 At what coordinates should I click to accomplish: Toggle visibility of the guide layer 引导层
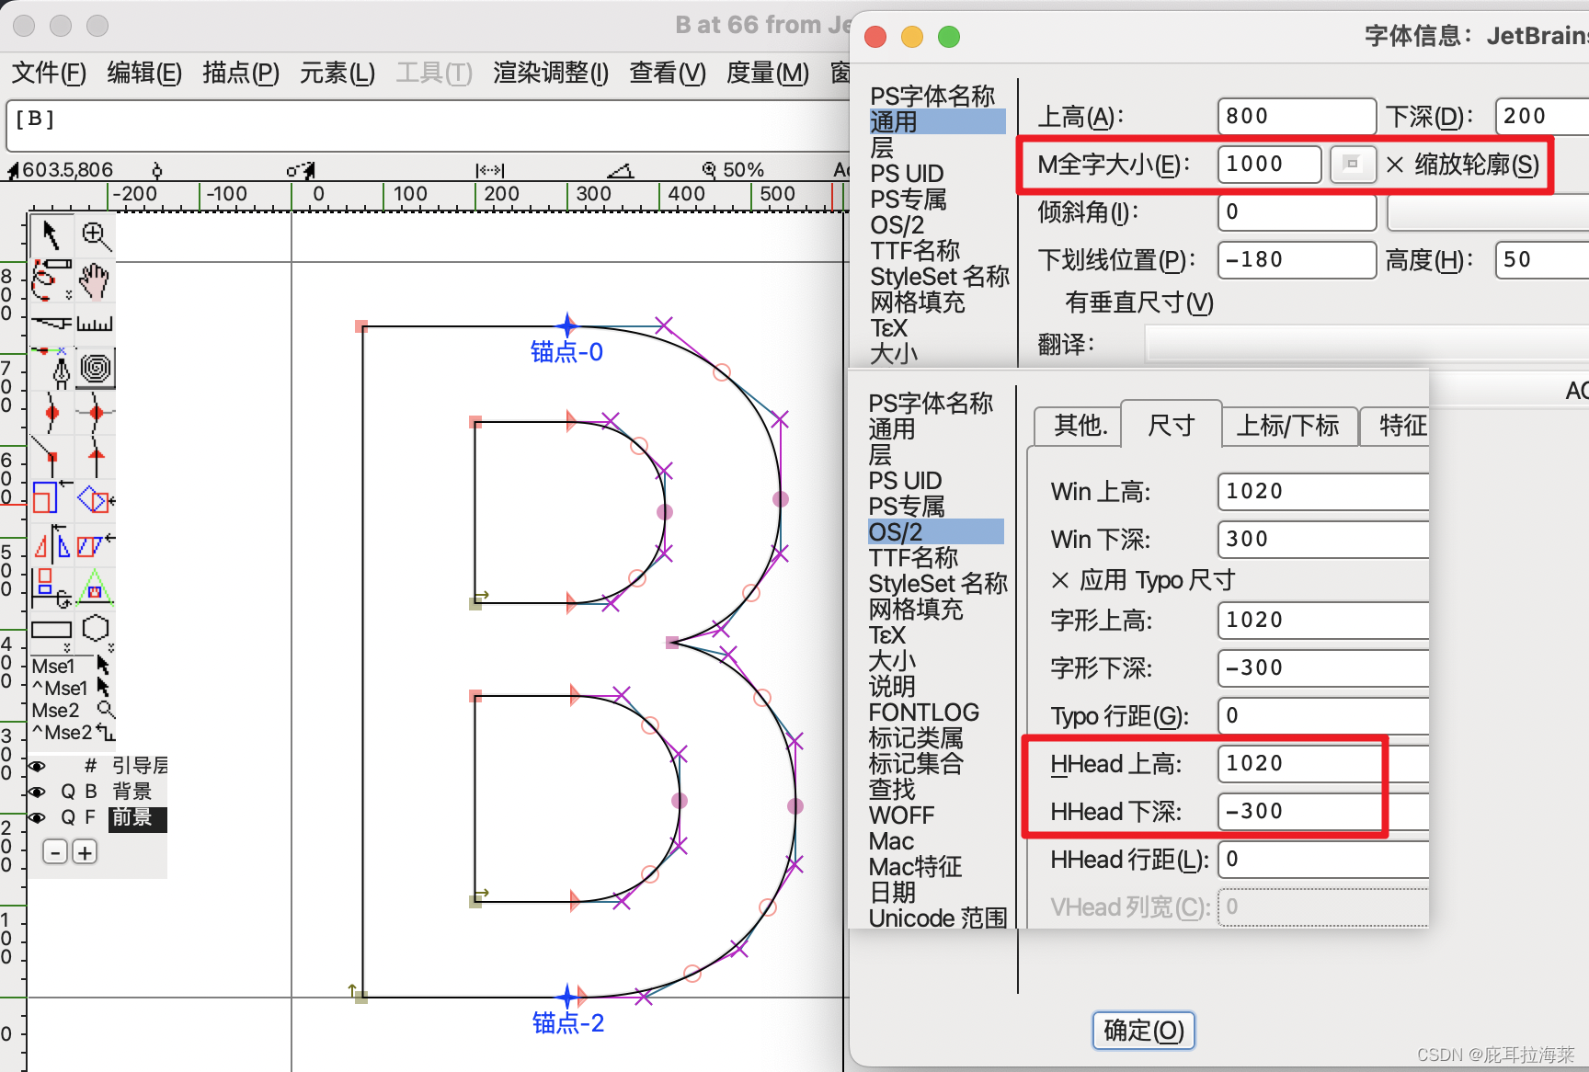point(38,765)
